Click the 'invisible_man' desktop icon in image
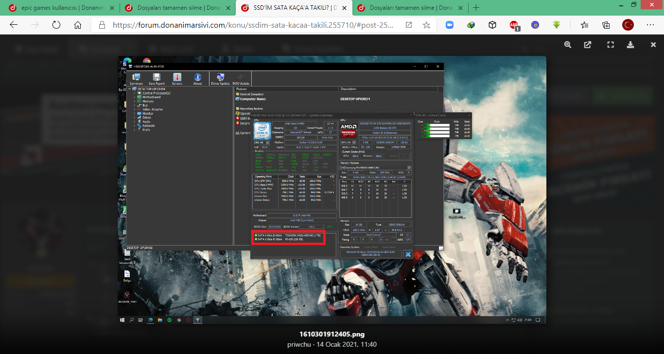Viewport: 664px width, 354px height. [126, 297]
